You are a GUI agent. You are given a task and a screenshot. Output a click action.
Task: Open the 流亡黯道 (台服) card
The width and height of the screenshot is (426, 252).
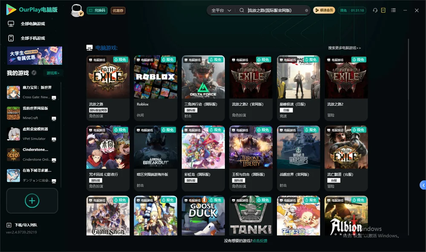pyautogui.click(x=346, y=158)
